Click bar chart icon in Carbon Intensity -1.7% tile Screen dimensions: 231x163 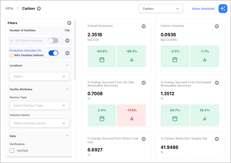(204, 60)
